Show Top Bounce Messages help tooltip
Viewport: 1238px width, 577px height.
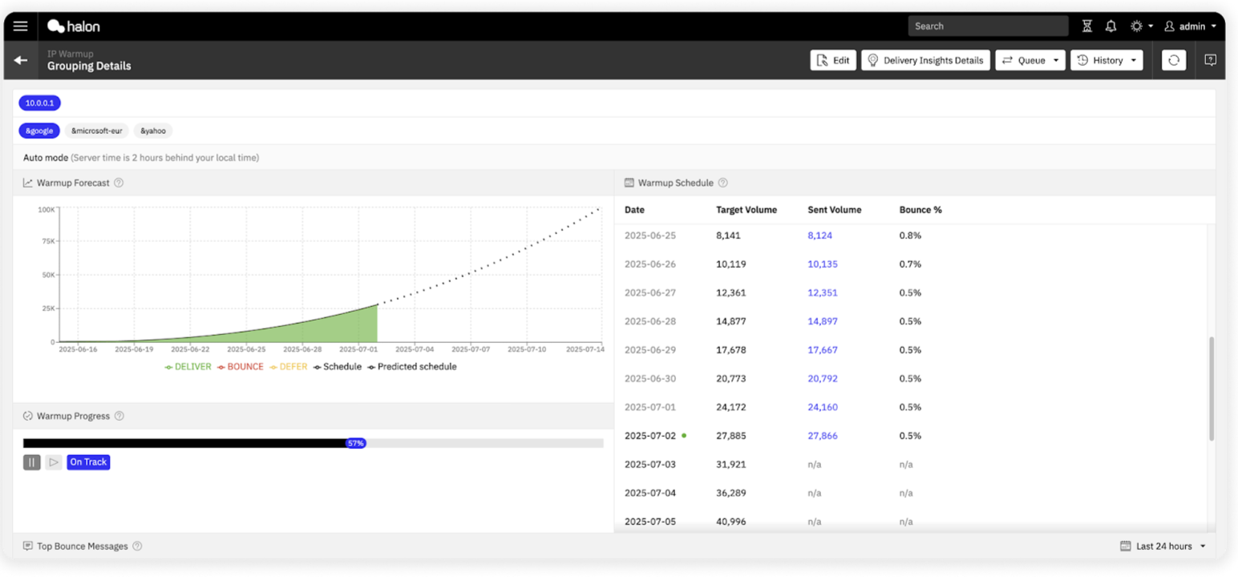(x=137, y=546)
